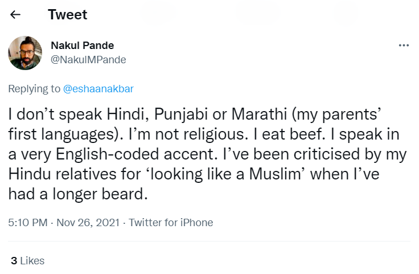Click the 5:10 PM timestamp

coord(28,223)
